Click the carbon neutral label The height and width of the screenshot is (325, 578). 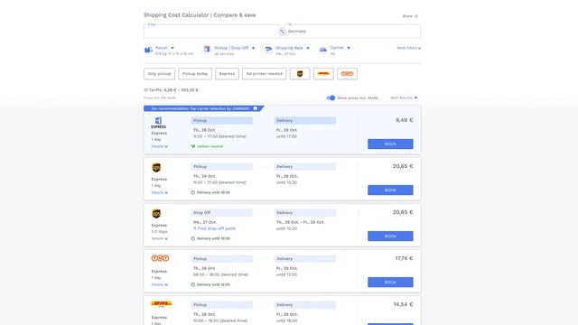210,146
